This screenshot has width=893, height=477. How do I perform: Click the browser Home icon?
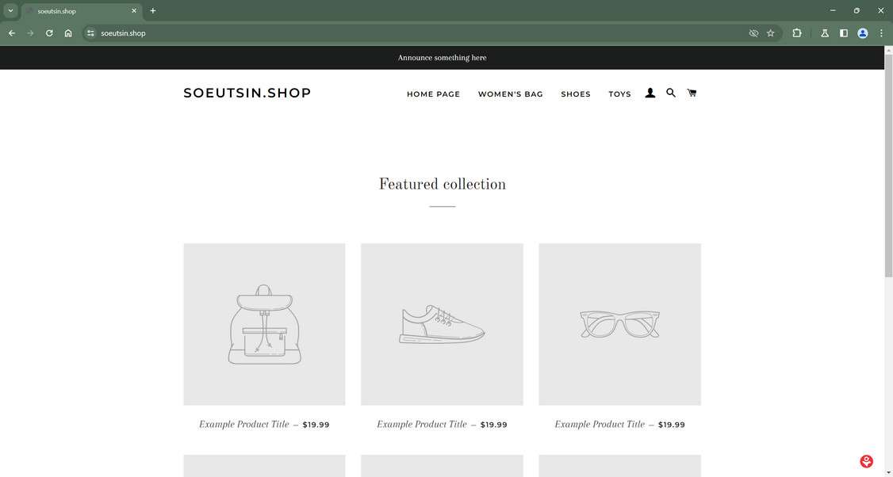pos(68,33)
